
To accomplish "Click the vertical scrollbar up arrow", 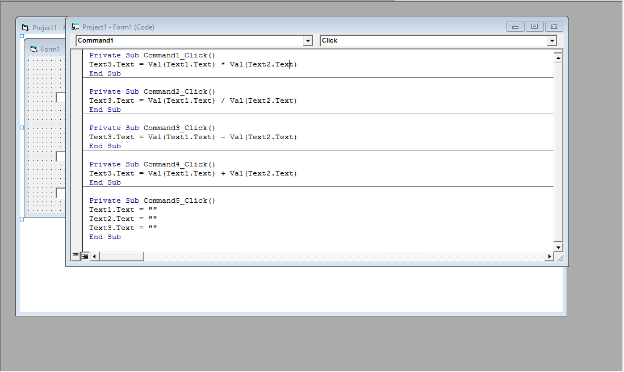I will point(558,58).
